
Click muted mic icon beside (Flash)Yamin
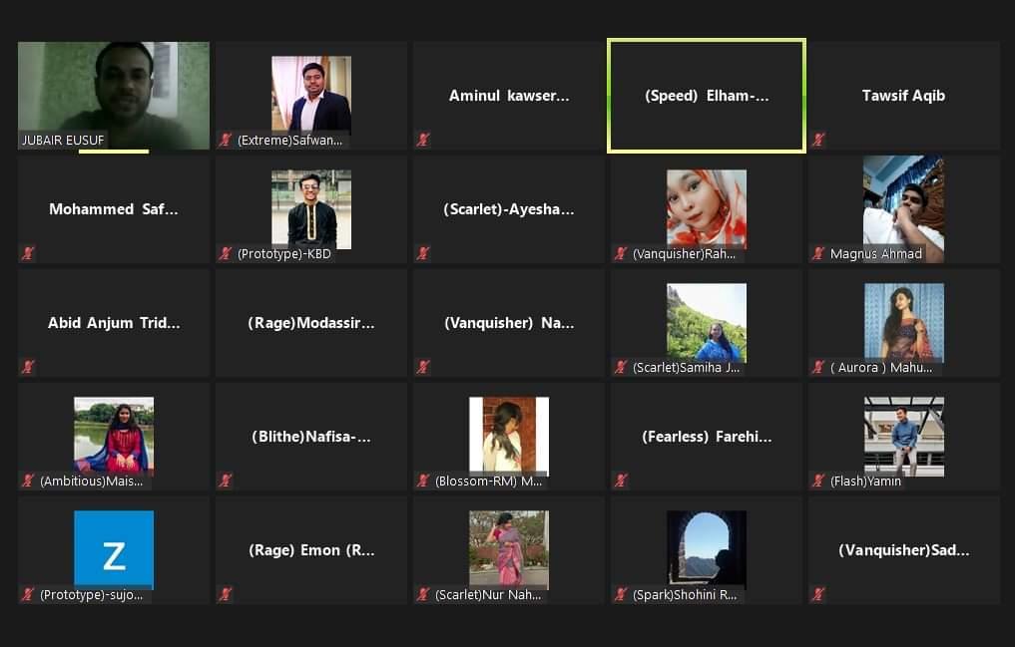[x=818, y=481]
